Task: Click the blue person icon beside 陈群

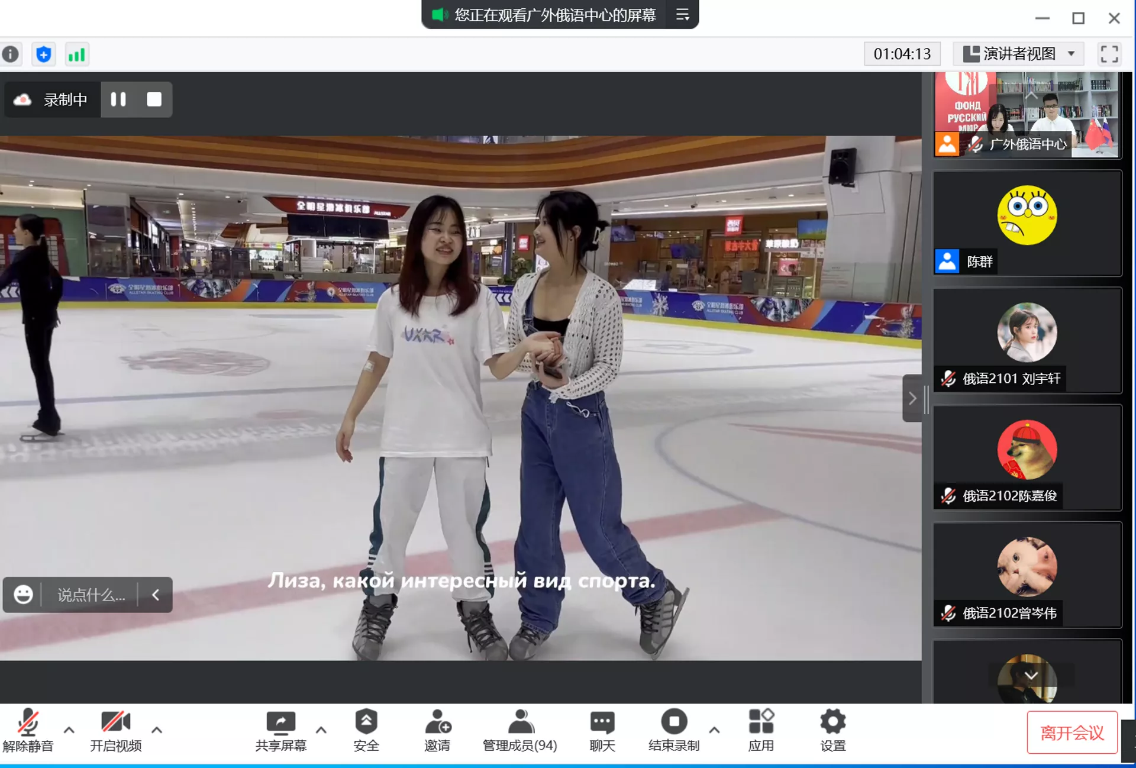Action: point(947,262)
